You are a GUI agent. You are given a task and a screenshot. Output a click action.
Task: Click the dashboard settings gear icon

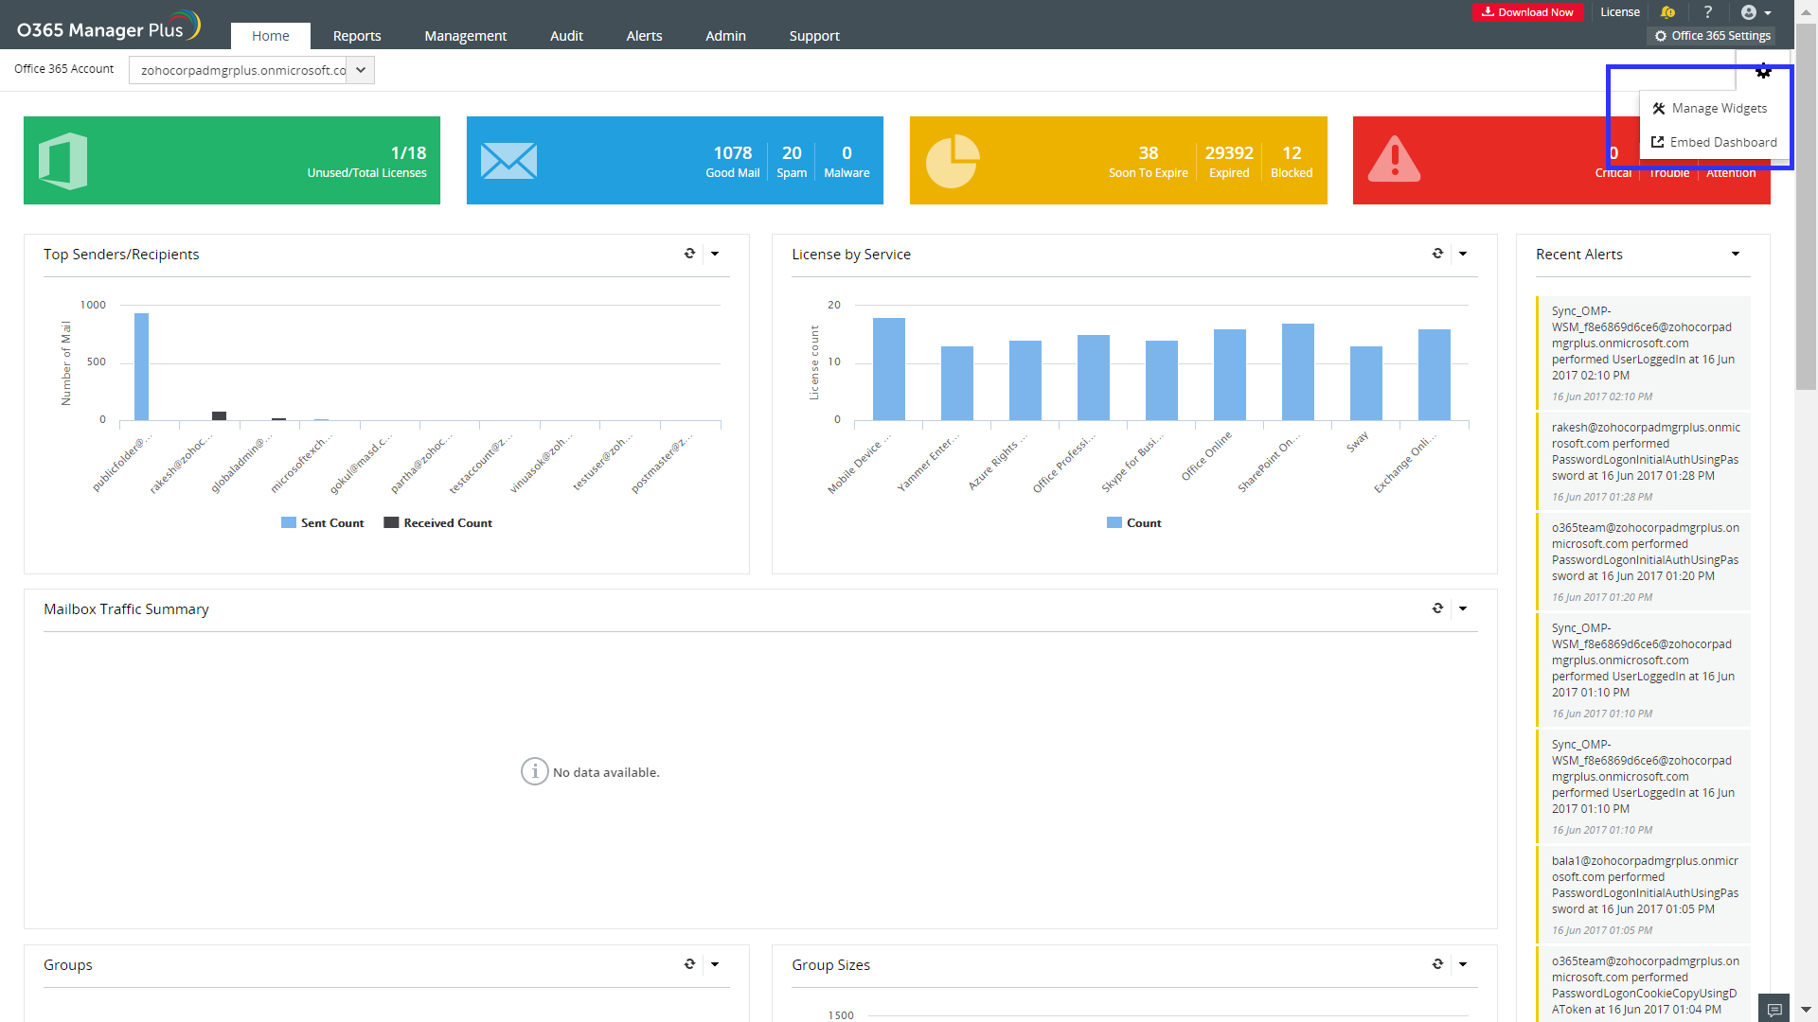click(x=1763, y=71)
